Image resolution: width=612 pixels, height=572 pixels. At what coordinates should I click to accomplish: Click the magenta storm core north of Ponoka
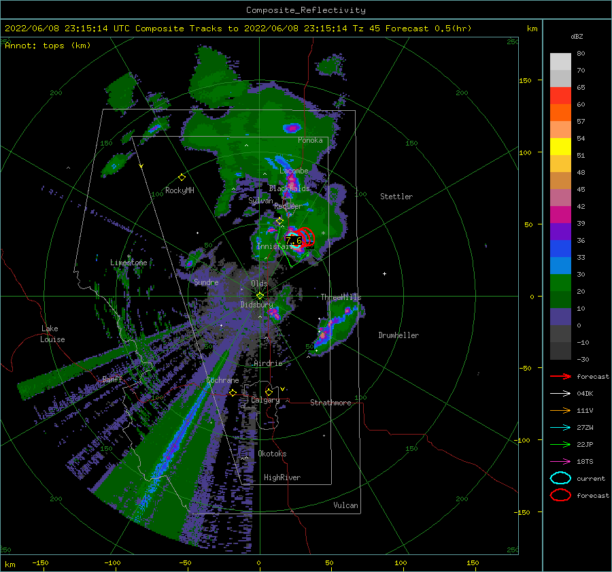pos(292,128)
